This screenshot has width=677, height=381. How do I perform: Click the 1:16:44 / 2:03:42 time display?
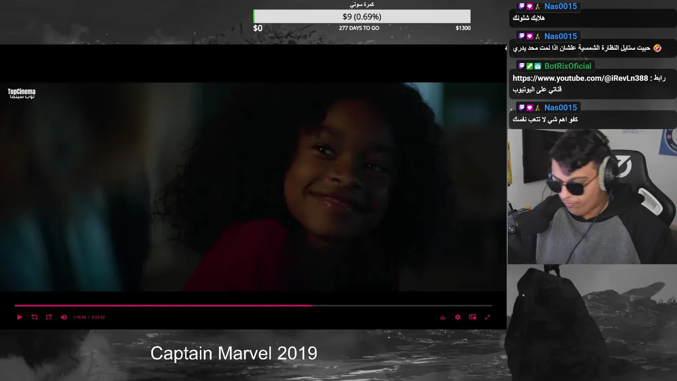pos(89,317)
